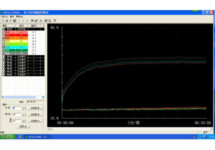Viewport: 215px width, 150px height.
Task: Open print preview icon beside the printer
Action: 50,21
